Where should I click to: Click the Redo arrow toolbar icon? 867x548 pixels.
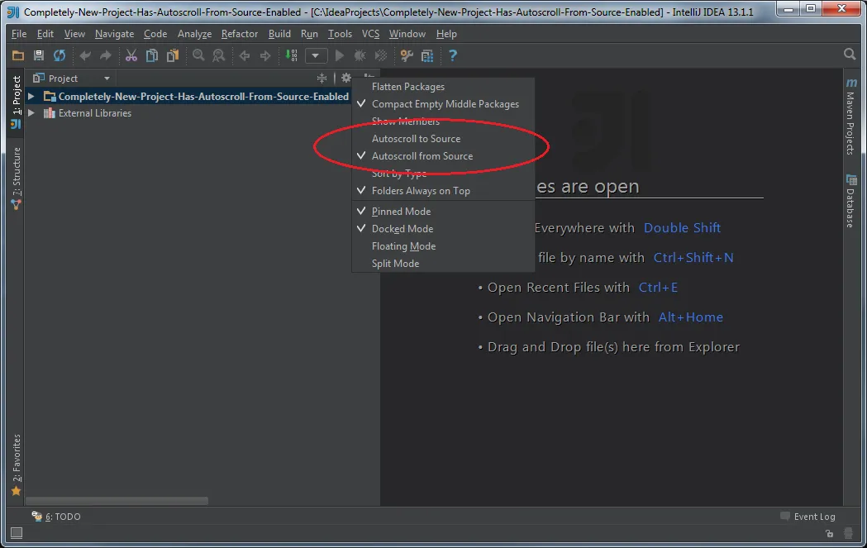pos(105,55)
